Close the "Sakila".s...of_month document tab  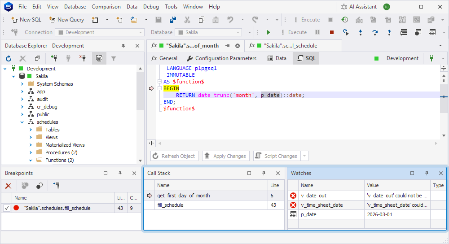coord(238,46)
